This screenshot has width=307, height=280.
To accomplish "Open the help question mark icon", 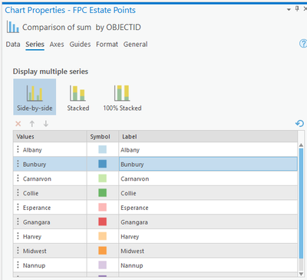I will point(303,44).
